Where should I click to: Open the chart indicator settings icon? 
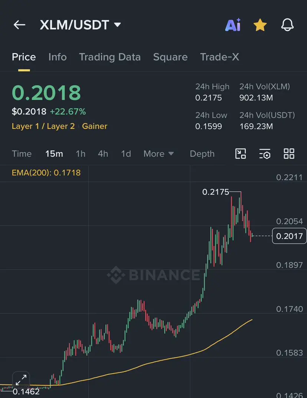click(x=265, y=154)
